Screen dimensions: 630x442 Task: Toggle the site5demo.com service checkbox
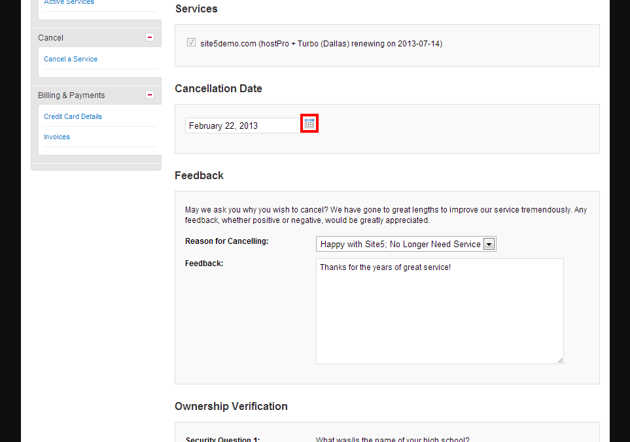point(191,42)
